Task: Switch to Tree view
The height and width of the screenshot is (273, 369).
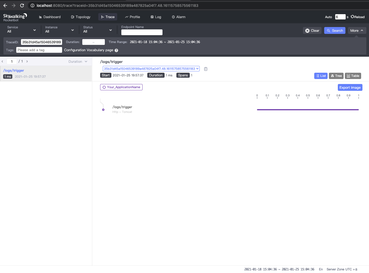Action: click(x=336, y=76)
